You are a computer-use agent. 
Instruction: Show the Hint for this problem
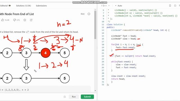tap(82, 14)
